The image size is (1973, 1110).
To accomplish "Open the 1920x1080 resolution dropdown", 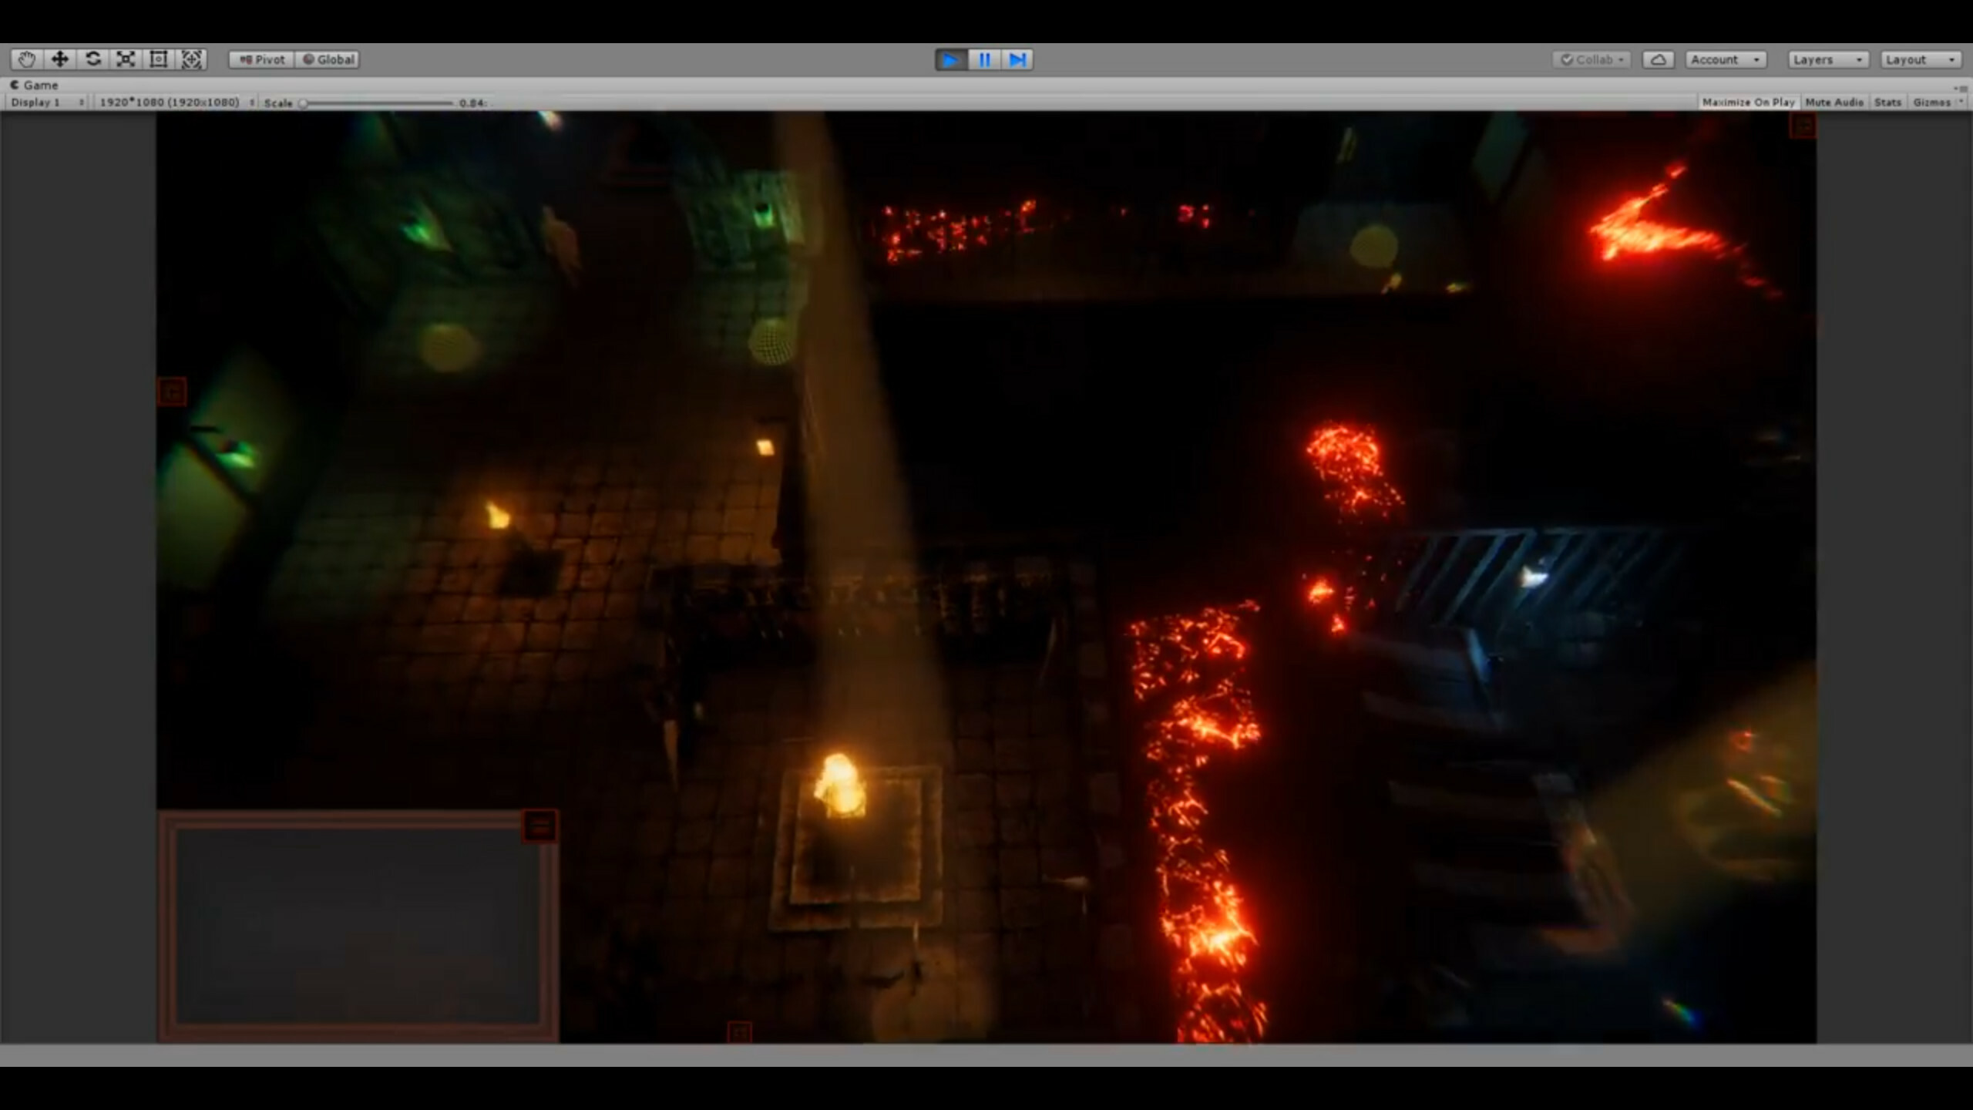I will pos(176,103).
